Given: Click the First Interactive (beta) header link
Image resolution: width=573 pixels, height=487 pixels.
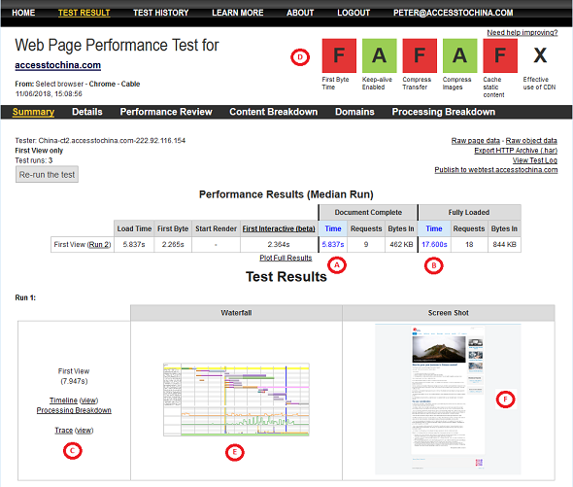Looking at the screenshot, I should click(x=279, y=228).
